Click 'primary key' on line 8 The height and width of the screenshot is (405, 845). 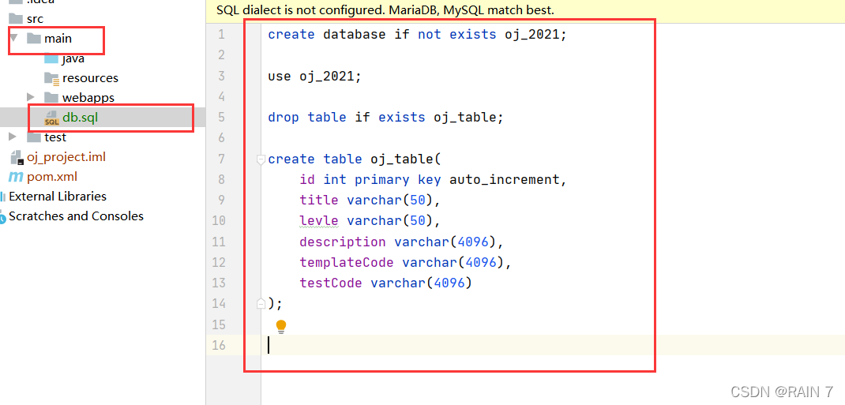pyautogui.click(x=398, y=179)
